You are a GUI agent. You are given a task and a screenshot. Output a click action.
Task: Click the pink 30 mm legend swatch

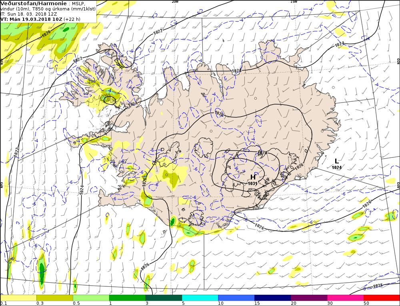(x=346, y=298)
